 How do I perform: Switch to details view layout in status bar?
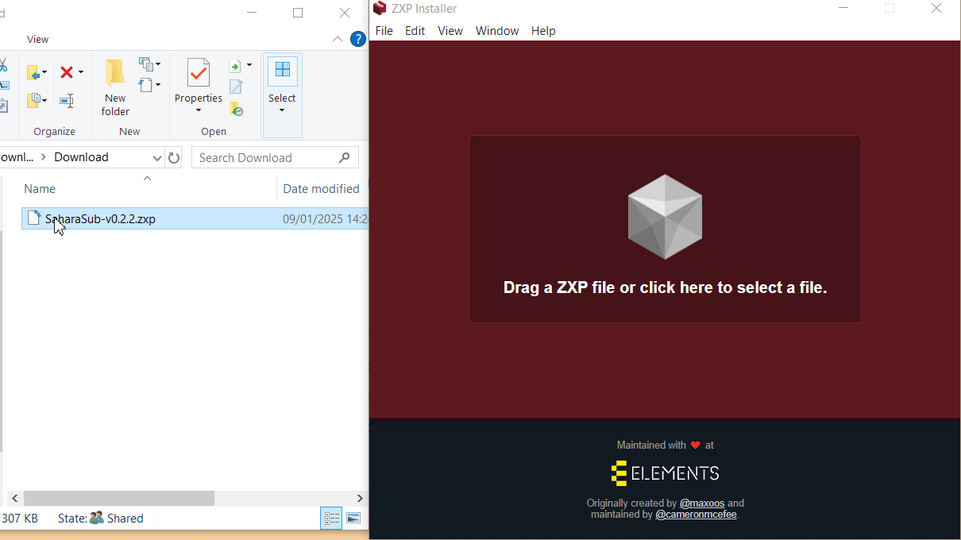click(x=331, y=519)
